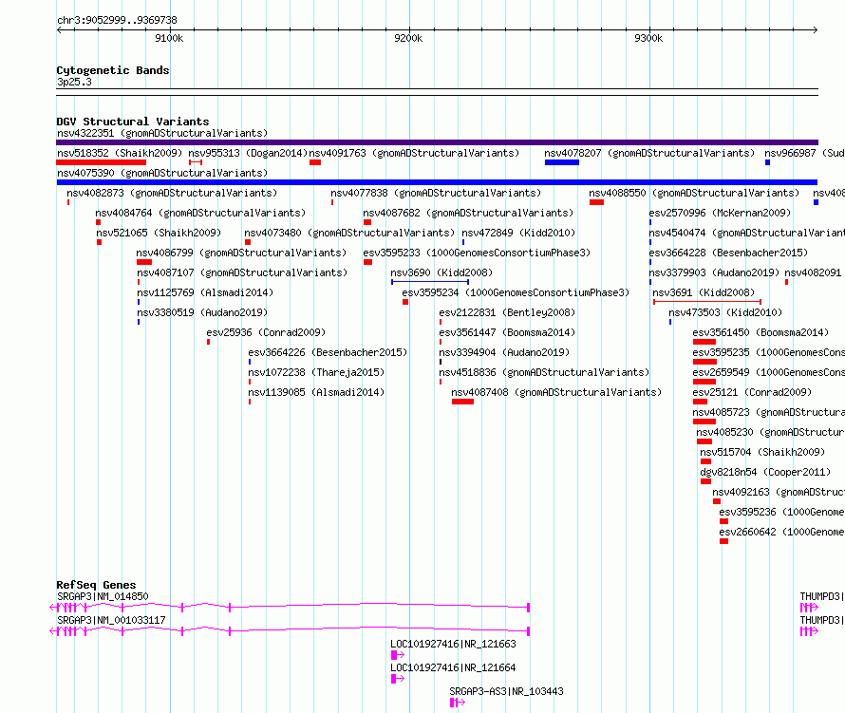The width and height of the screenshot is (845, 713).
Task: Click the ruler's right scroll arrow
Action: 816,30
